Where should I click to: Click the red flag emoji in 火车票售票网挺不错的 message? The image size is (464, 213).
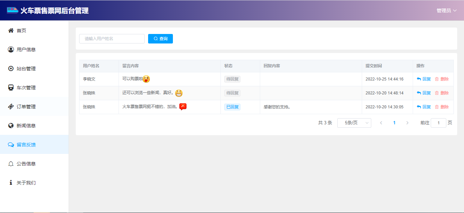tap(183, 107)
